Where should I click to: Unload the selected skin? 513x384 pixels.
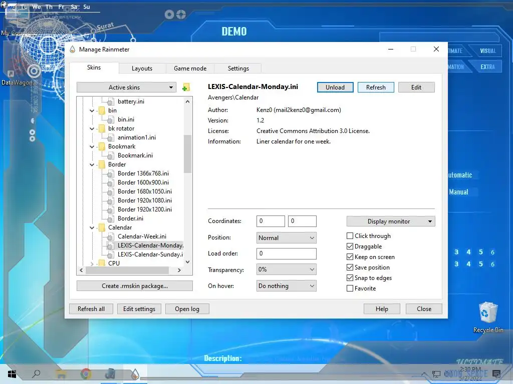tap(335, 87)
